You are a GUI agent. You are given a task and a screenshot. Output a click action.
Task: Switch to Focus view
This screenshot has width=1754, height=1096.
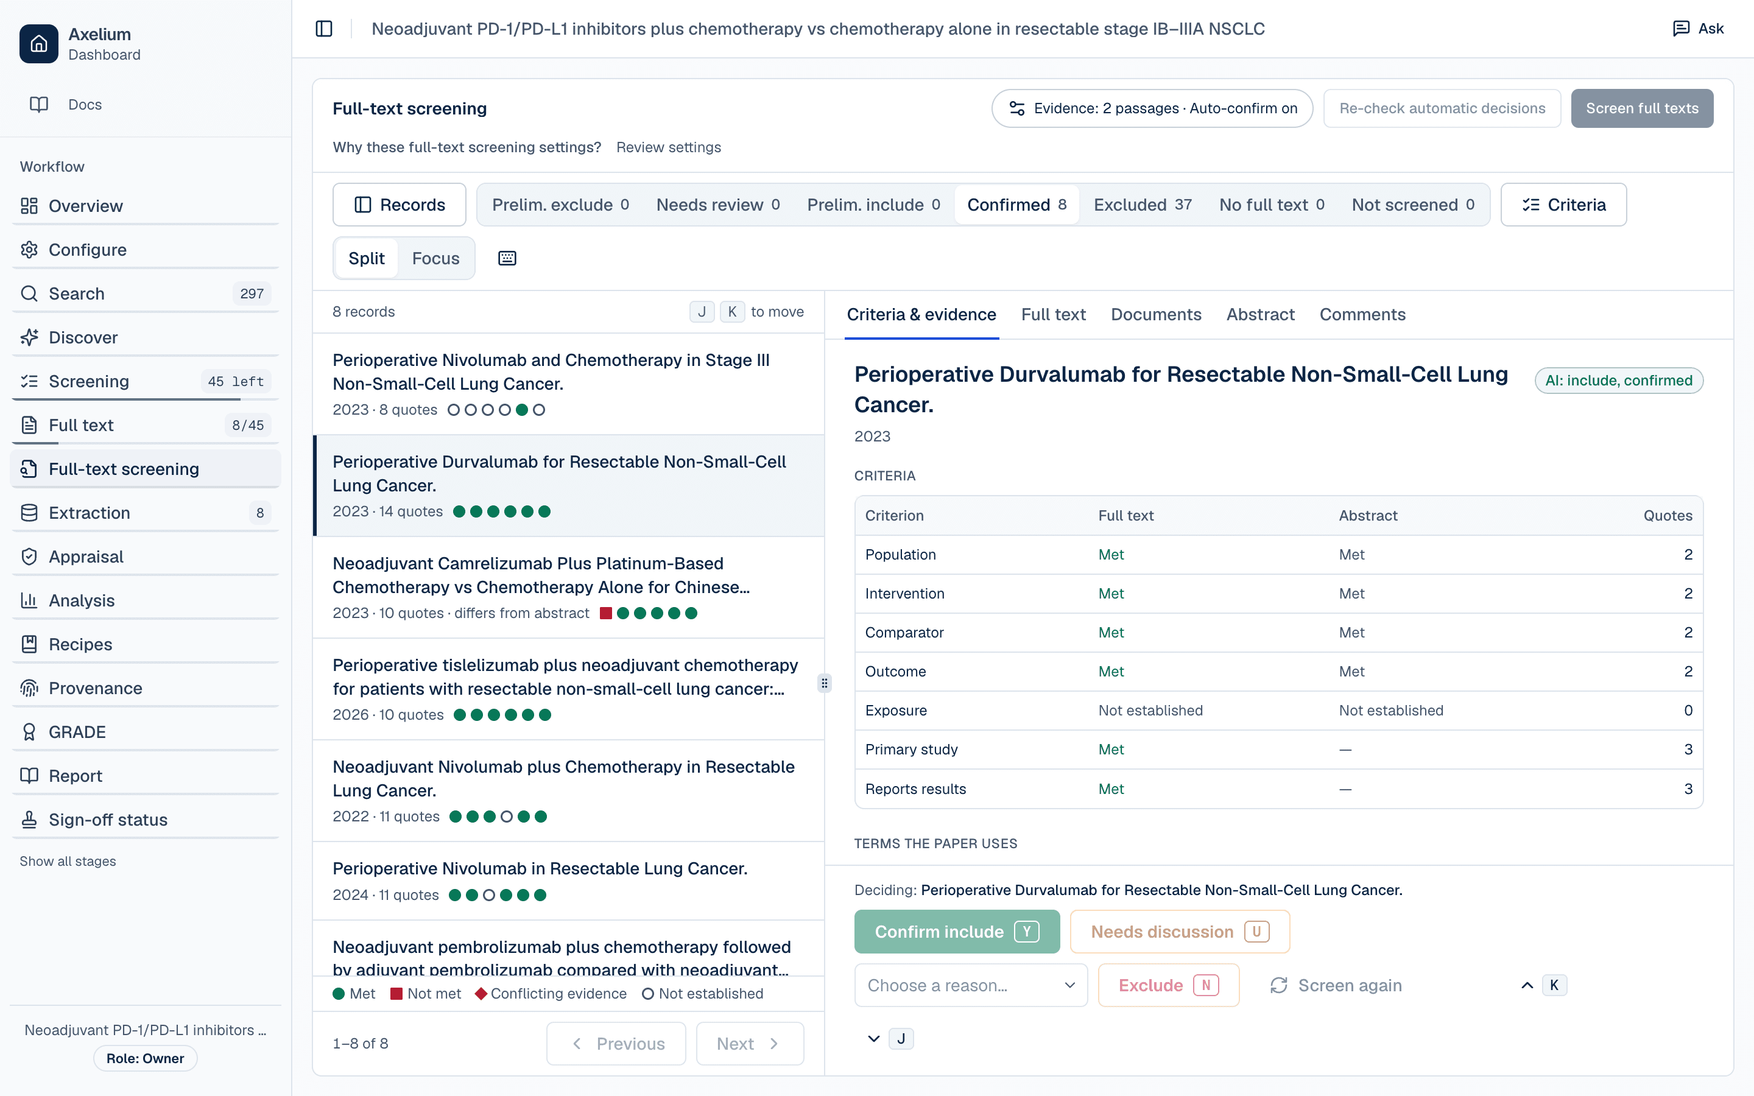[x=435, y=258]
